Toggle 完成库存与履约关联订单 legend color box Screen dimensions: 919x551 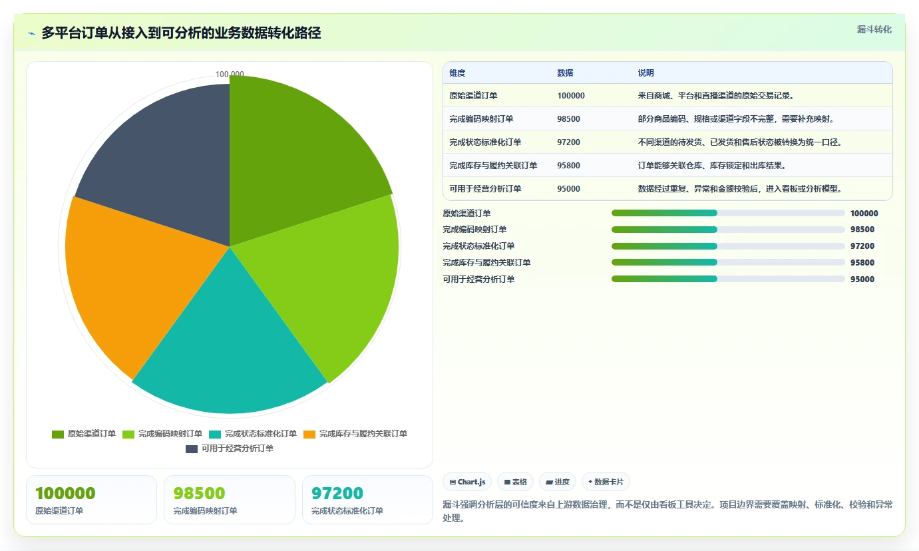[x=309, y=434]
